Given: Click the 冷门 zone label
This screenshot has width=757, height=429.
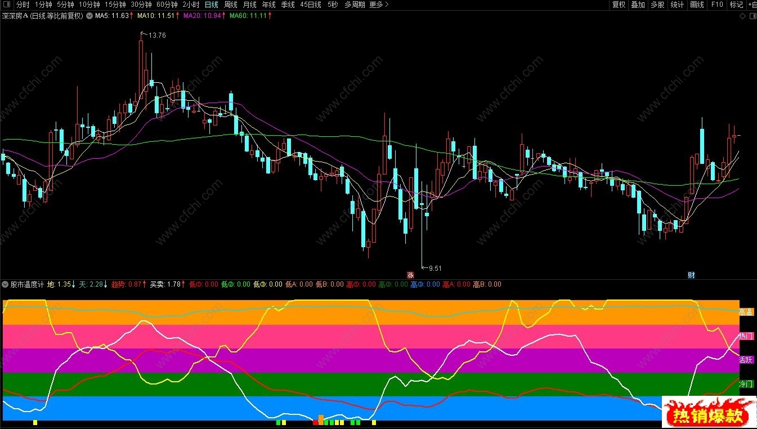Looking at the screenshot, I should pyautogui.click(x=746, y=384).
